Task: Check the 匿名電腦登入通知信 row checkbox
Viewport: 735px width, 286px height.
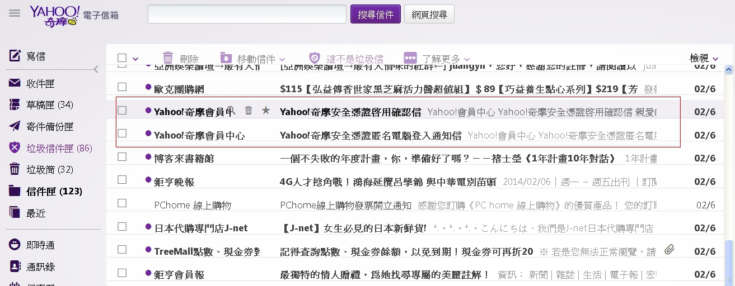Action: click(122, 134)
